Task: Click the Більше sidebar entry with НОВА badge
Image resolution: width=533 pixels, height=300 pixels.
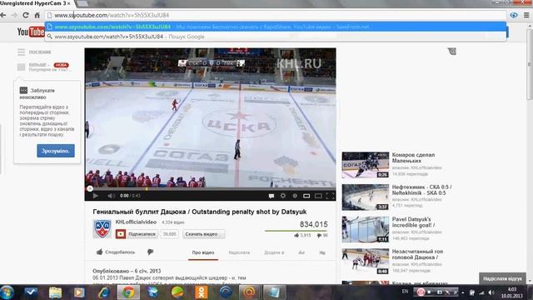Action: (x=44, y=67)
